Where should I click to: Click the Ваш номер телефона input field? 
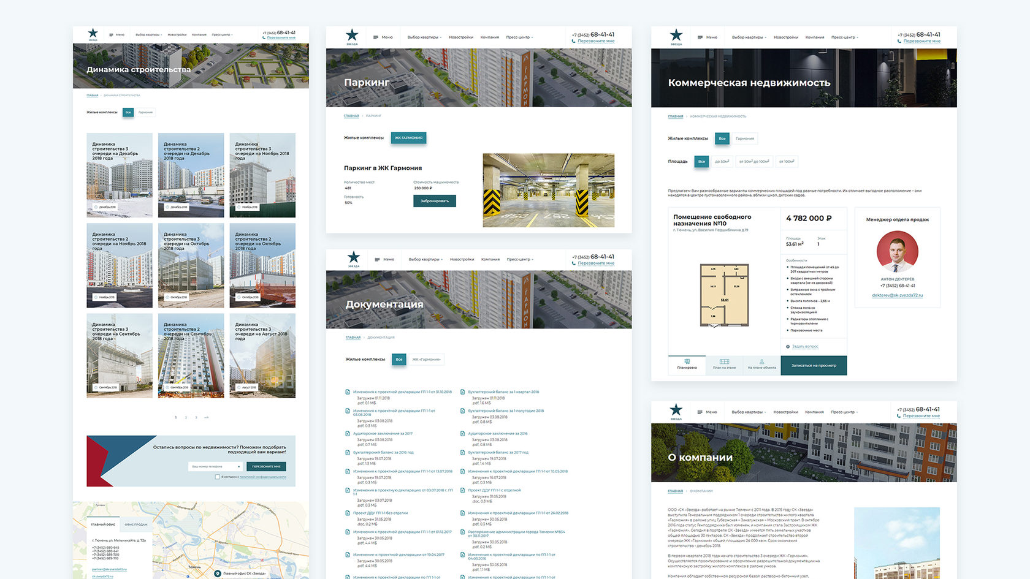215,467
